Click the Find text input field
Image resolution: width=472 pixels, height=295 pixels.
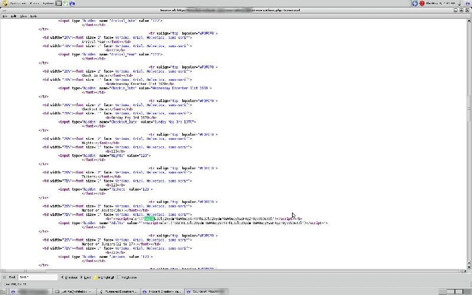(x=38, y=277)
